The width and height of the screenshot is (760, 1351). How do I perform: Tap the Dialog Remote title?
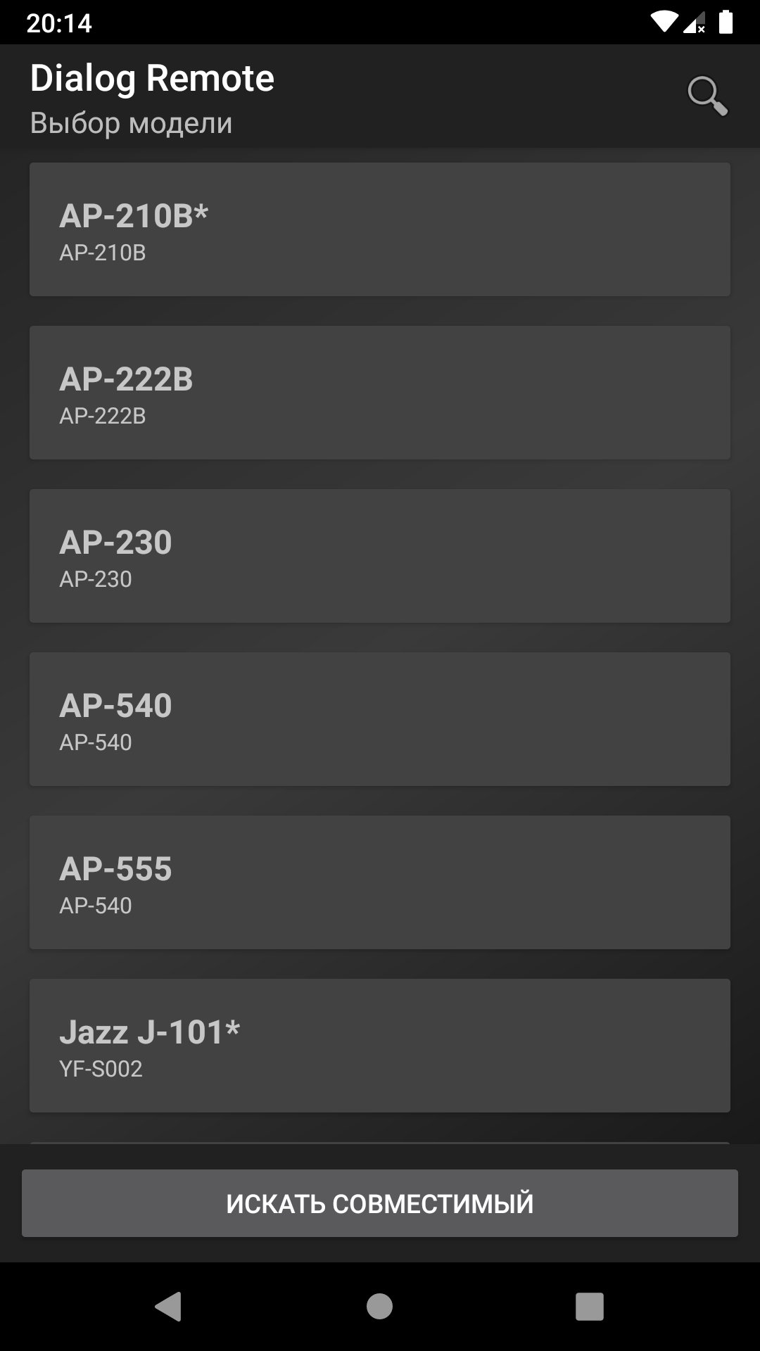point(152,78)
